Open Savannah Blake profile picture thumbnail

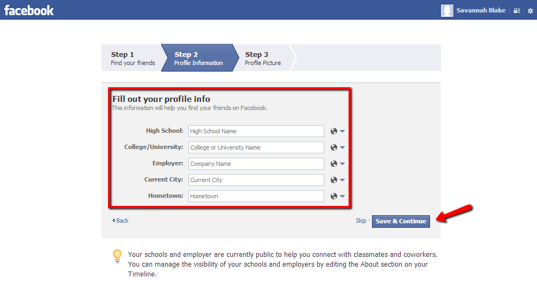pyautogui.click(x=446, y=10)
